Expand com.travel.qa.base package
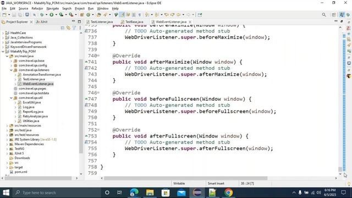Image resolution: width=352 pixels, height=198 pixels. pos(11,61)
